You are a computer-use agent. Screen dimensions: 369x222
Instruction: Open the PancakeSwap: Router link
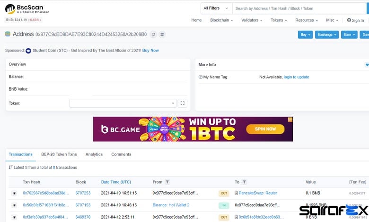click(258, 193)
